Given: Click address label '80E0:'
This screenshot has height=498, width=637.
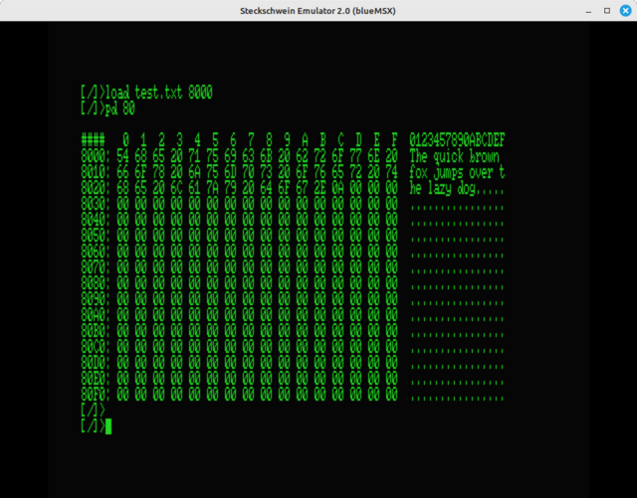Looking at the screenshot, I should [96, 379].
